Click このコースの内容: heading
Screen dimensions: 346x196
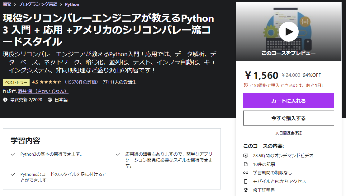(263, 146)
